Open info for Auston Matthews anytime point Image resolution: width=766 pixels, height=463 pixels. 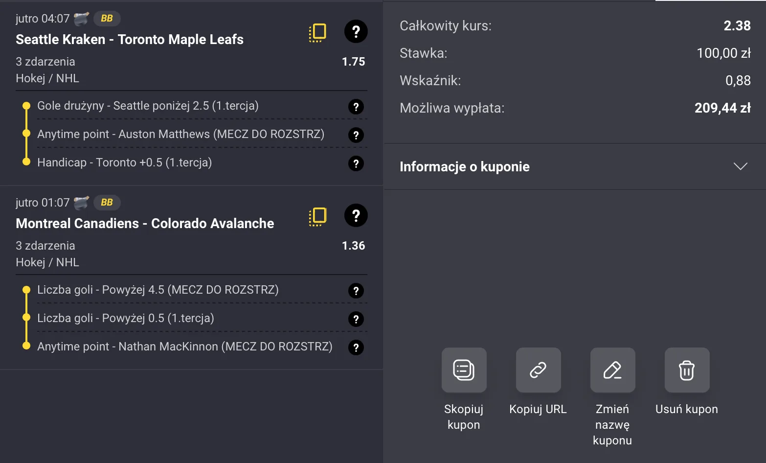[x=356, y=135]
